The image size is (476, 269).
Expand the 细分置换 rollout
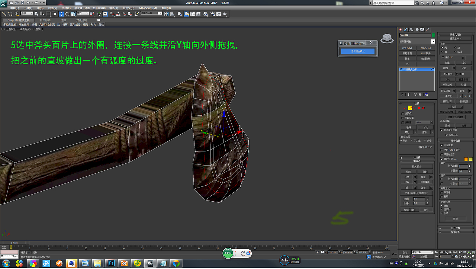point(456,228)
